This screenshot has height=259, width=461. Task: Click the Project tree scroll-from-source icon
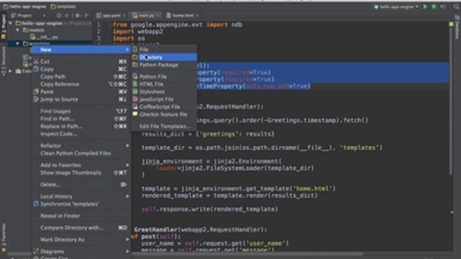point(59,15)
